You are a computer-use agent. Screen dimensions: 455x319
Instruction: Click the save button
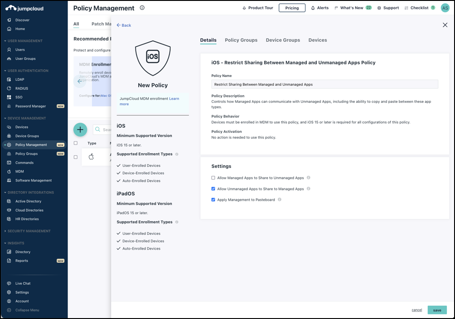coord(437,310)
